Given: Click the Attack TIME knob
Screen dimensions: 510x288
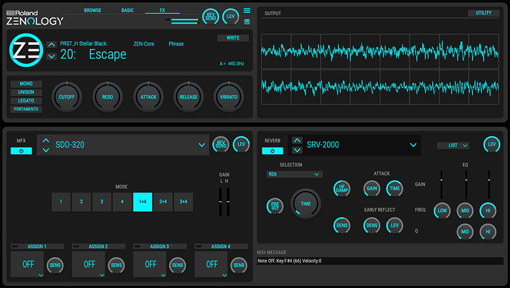Looking at the screenshot, I should pyautogui.click(x=395, y=188).
